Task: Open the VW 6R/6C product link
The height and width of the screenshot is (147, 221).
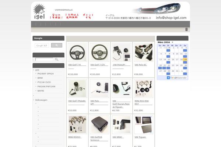Action: click(x=118, y=137)
